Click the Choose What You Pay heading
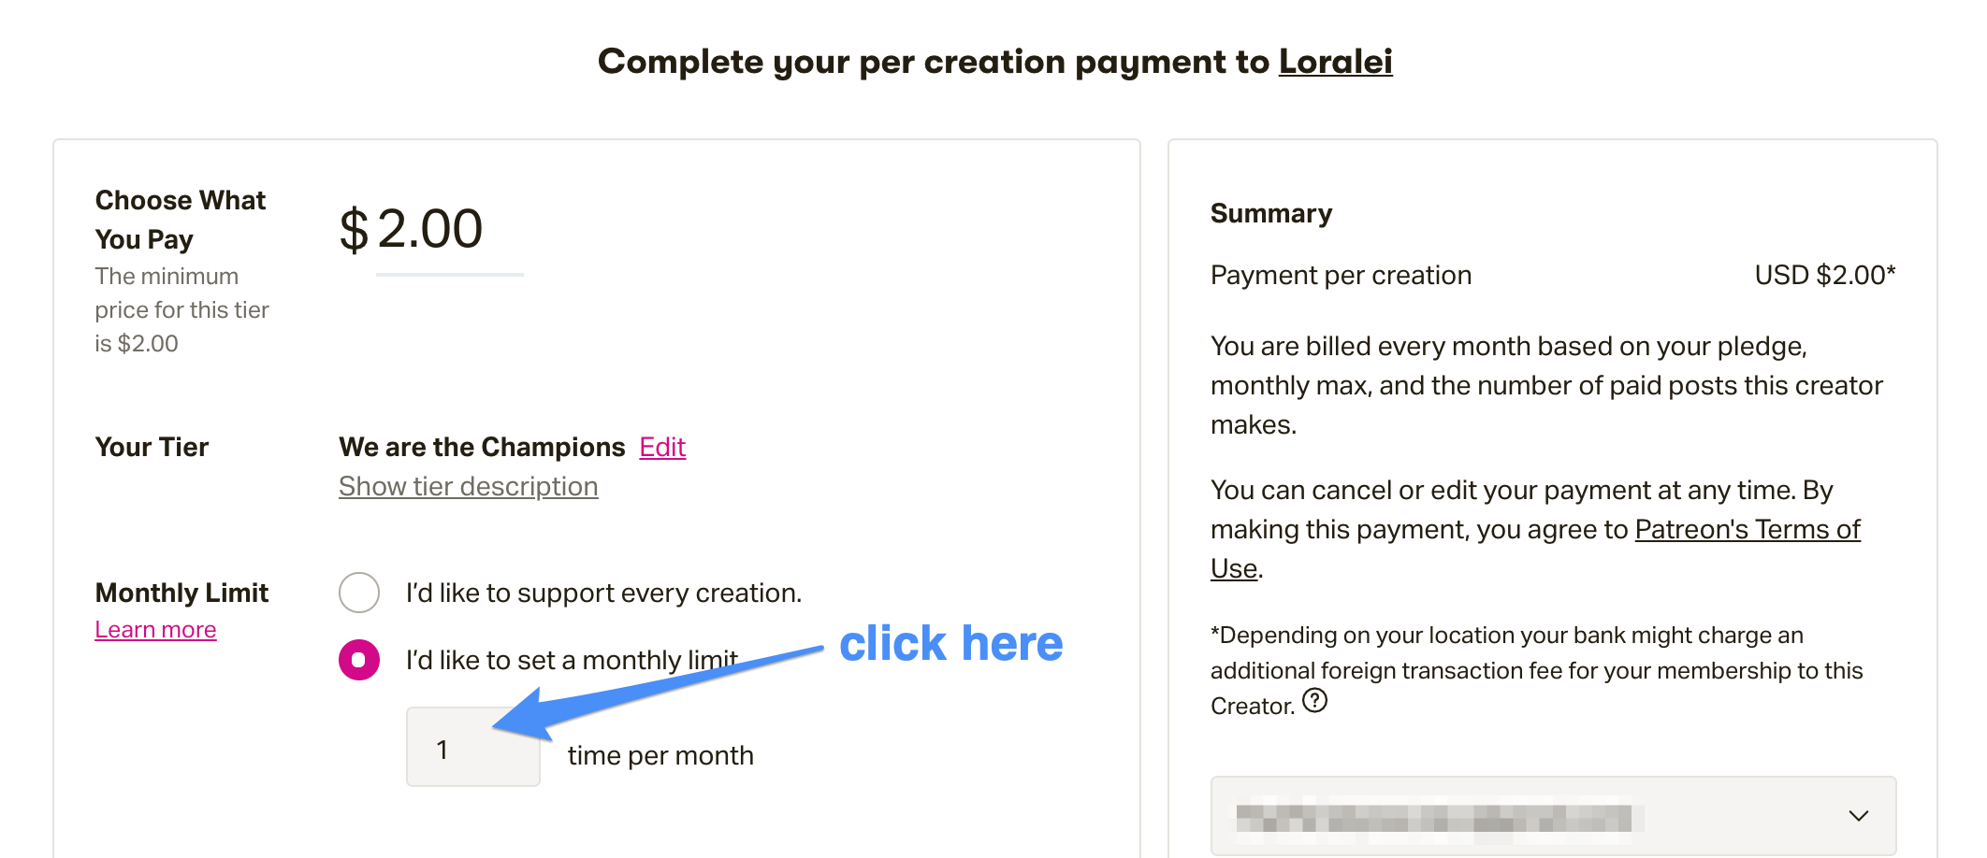This screenshot has height=858, width=1987. pos(180,219)
